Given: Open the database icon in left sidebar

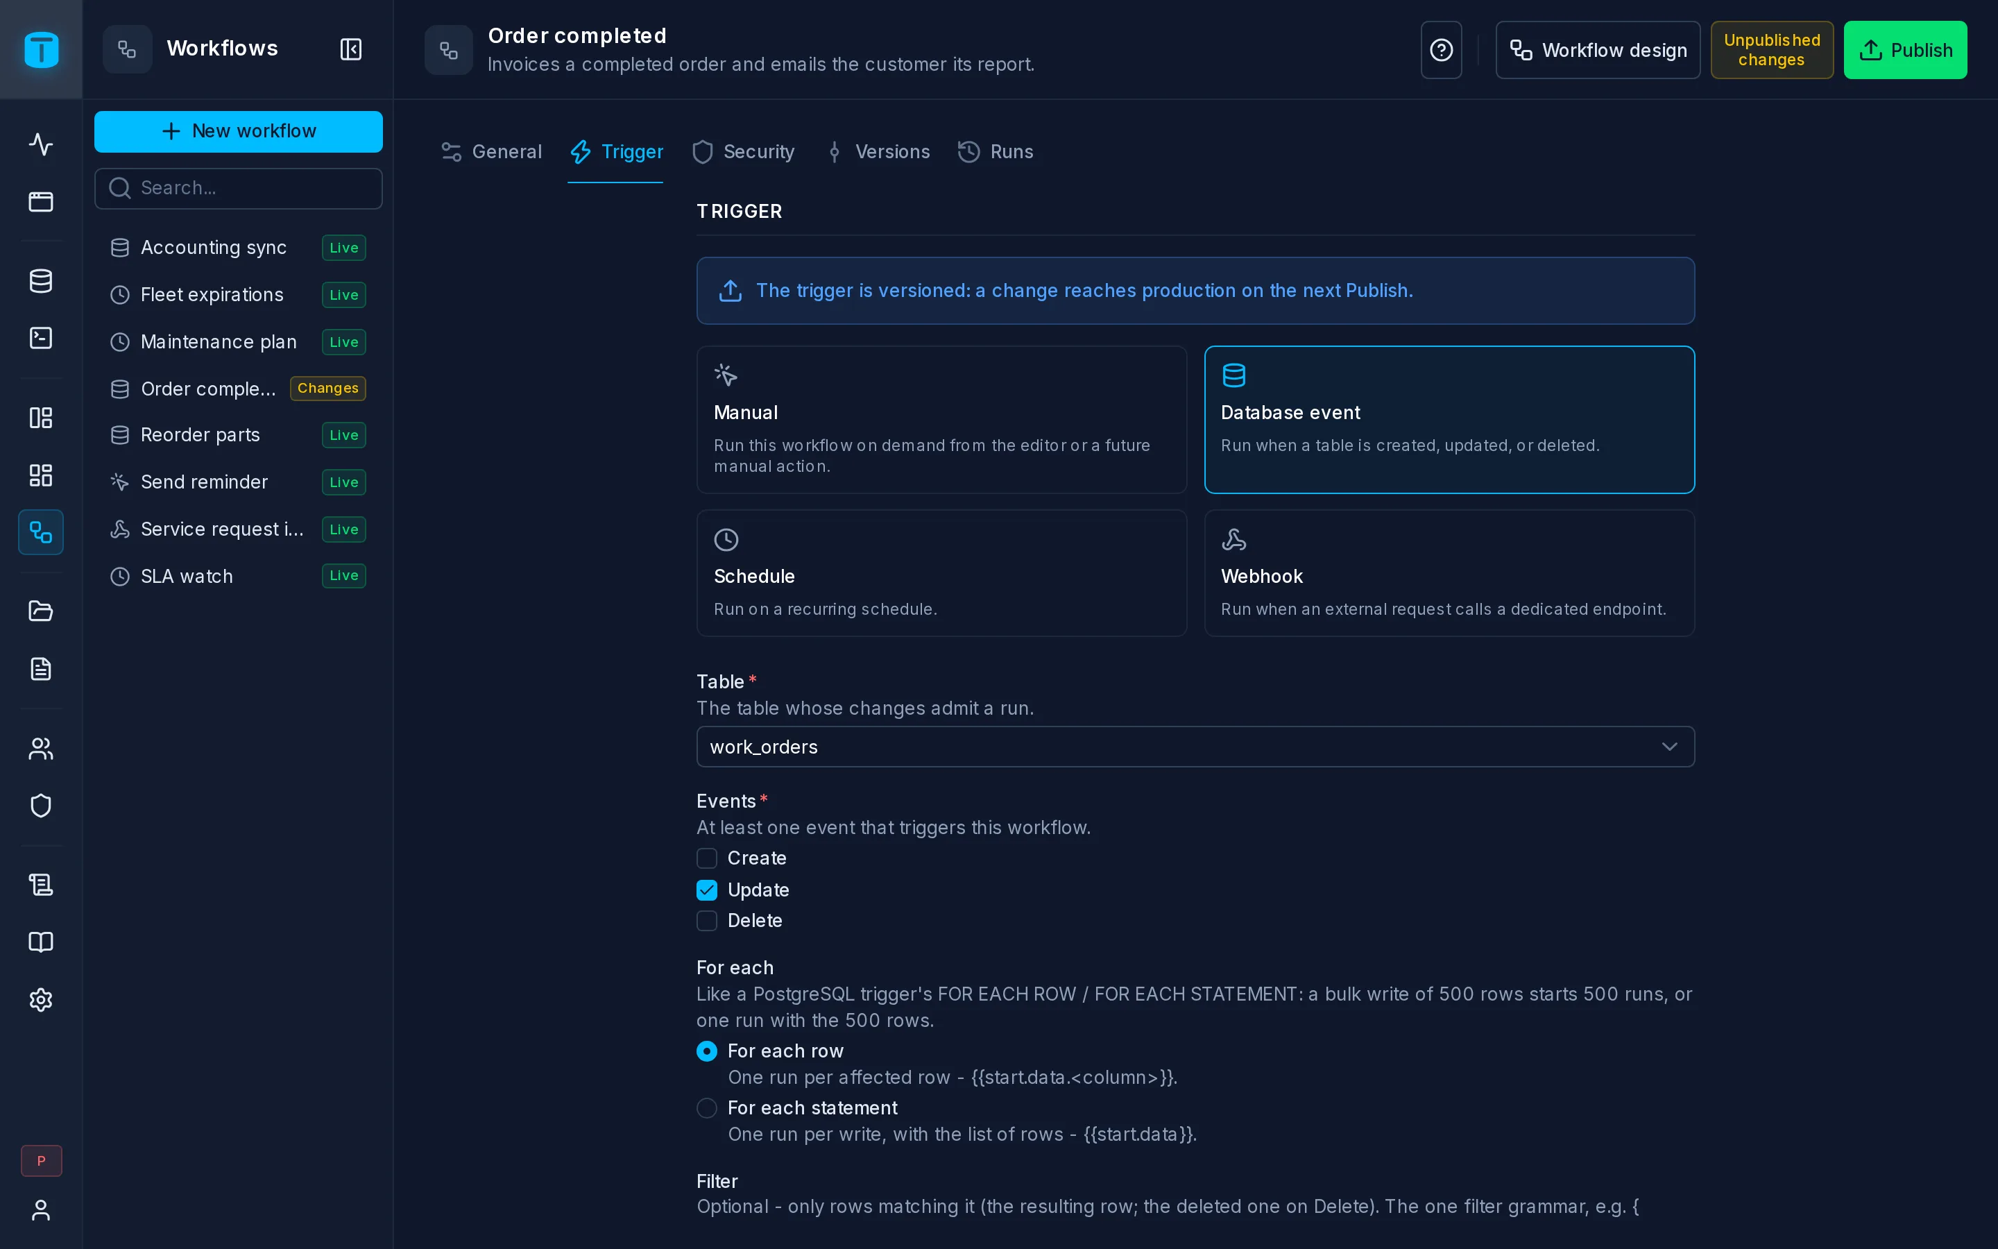Looking at the screenshot, I should tap(40, 281).
